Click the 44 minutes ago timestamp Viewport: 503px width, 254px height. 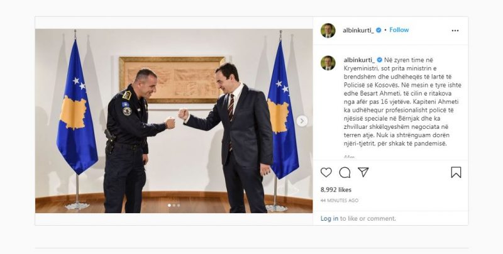[340, 201]
